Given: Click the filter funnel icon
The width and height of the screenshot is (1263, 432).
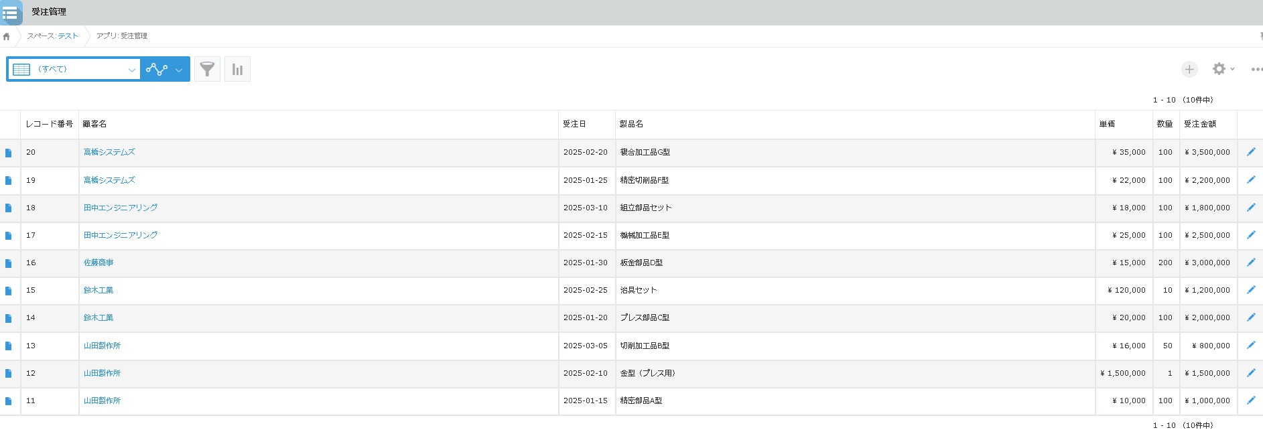Looking at the screenshot, I should pyautogui.click(x=207, y=69).
